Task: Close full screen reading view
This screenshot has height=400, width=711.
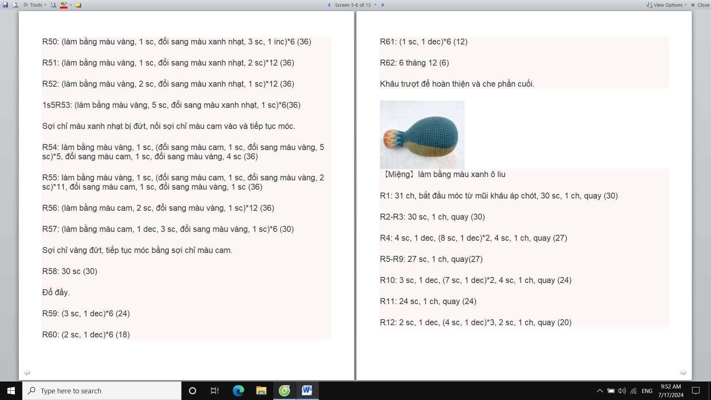Action: (x=700, y=5)
